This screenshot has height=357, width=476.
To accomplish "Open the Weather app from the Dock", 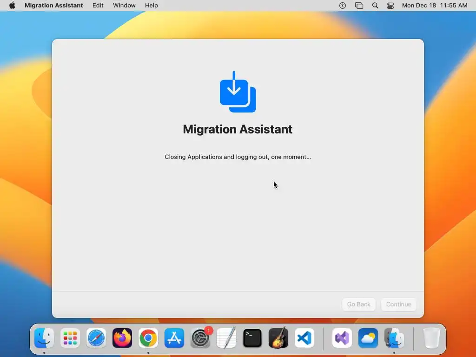I will click(x=368, y=338).
